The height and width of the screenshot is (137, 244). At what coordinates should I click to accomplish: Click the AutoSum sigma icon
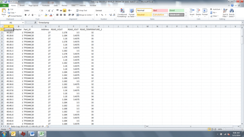pos(211,9)
